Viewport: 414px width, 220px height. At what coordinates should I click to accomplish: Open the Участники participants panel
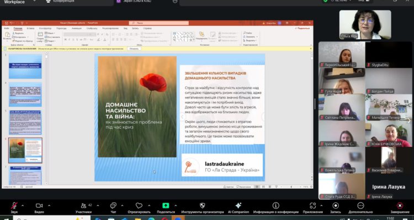coord(83,206)
